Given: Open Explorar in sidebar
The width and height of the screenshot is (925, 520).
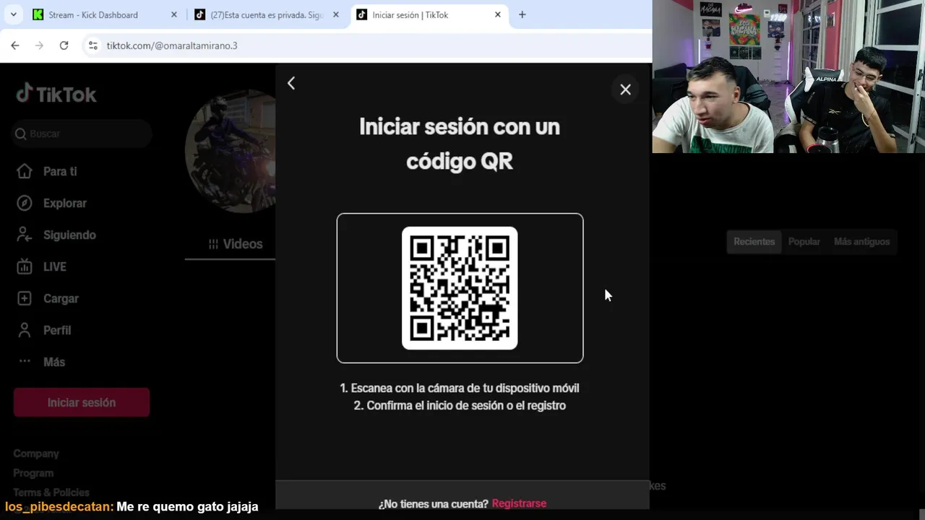Looking at the screenshot, I should (x=64, y=203).
